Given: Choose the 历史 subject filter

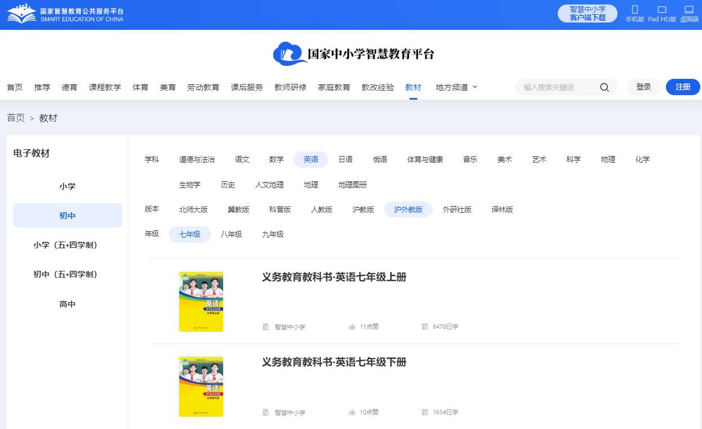Looking at the screenshot, I should tap(228, 185).
